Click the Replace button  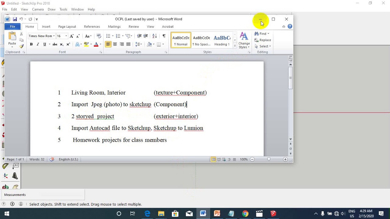click(x=263, y=40)
